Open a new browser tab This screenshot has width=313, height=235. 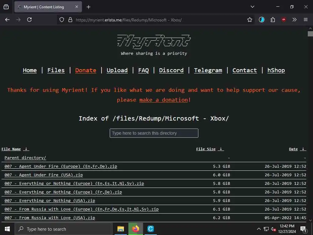tap(88, 7)
